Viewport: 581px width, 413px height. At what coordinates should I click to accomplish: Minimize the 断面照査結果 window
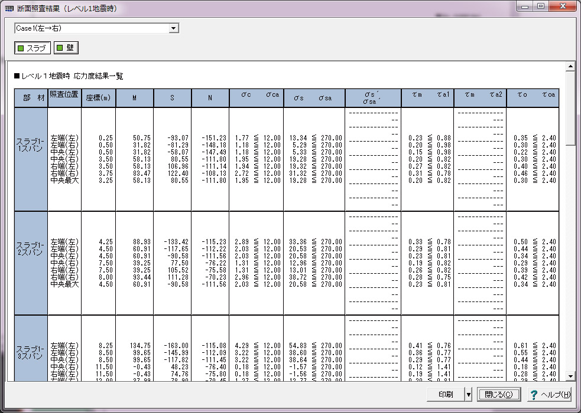(x=525, y=6)
